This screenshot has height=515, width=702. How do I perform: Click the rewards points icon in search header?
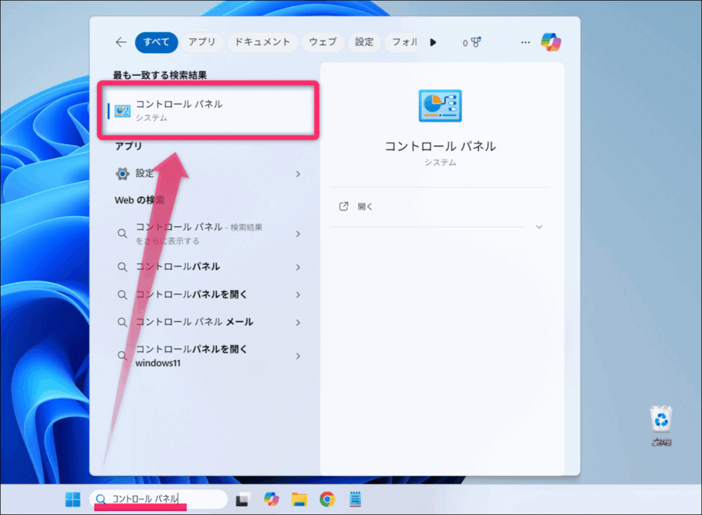click(x=470, y=43)
